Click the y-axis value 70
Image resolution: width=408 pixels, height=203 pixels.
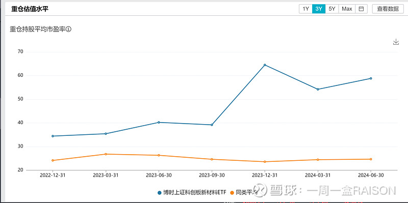point(20,52)
